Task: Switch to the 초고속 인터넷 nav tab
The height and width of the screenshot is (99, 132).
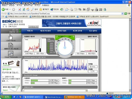Action: [77, 31]
